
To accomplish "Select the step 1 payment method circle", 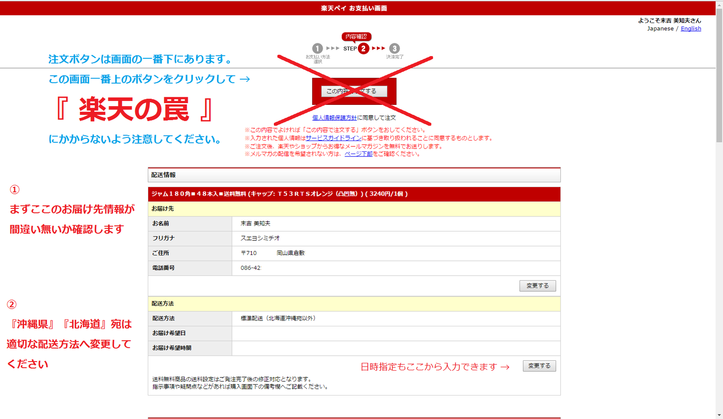I will tap(318, 48).
